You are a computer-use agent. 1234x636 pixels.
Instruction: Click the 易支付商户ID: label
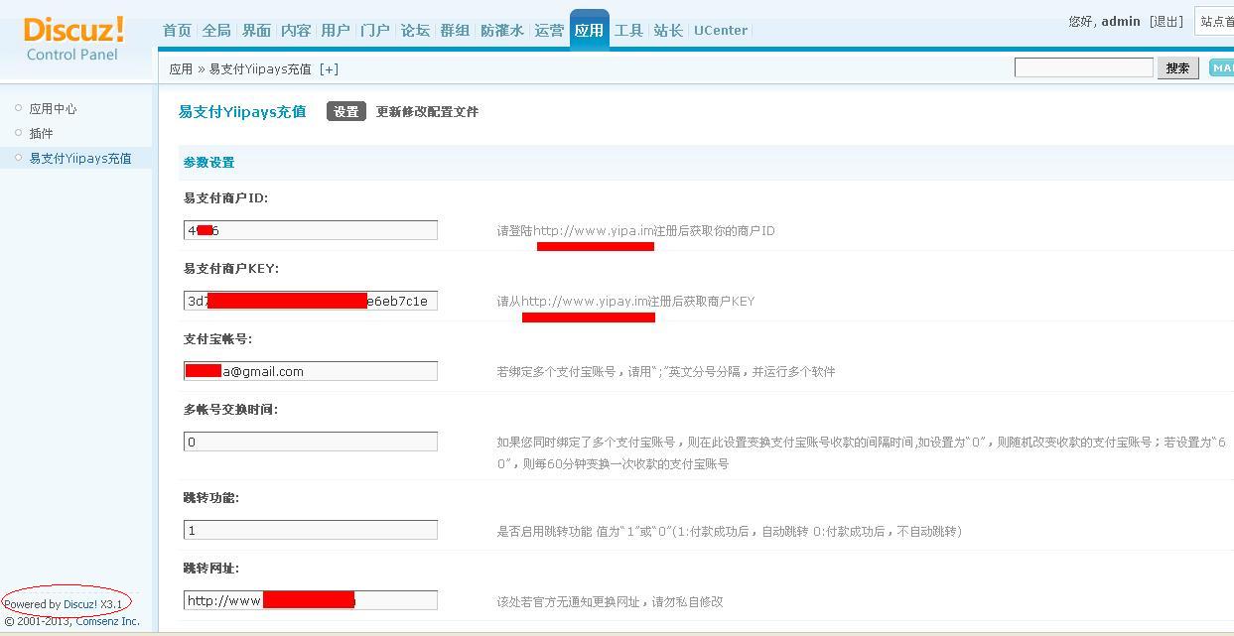(x=226, y=197)
